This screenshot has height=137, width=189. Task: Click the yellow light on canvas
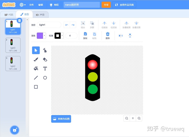click(93, 77)
